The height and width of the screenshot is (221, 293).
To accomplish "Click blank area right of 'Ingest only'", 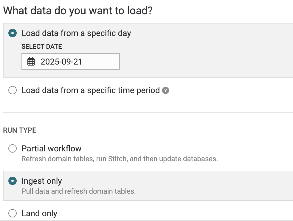I will pos(179,181).
